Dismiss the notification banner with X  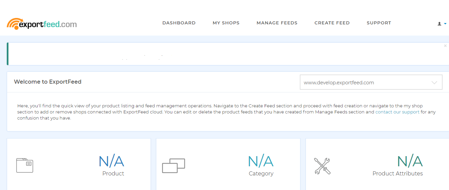[x=445, y=46]
